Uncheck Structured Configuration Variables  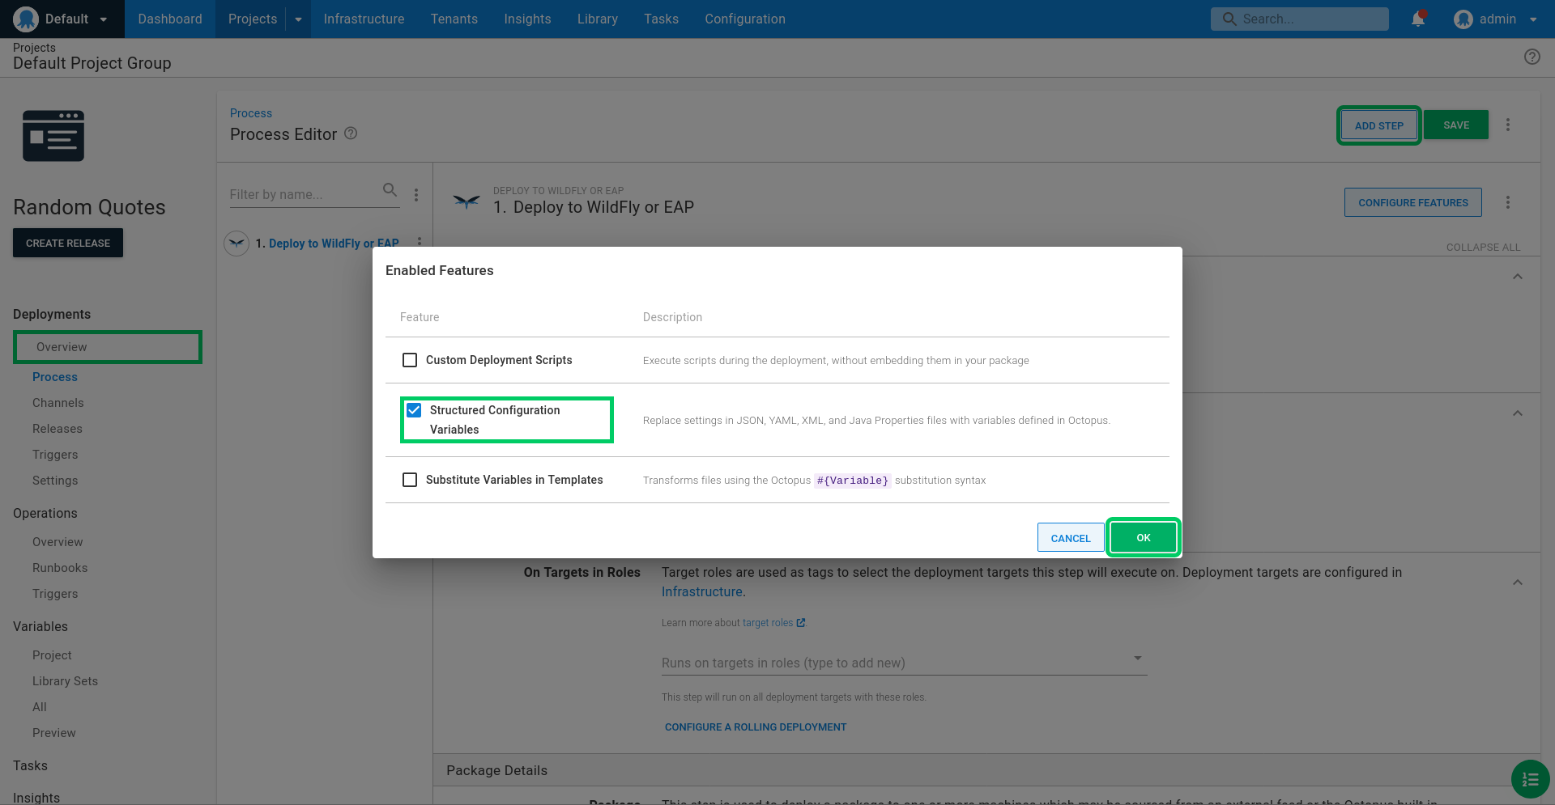click(414, 410)
